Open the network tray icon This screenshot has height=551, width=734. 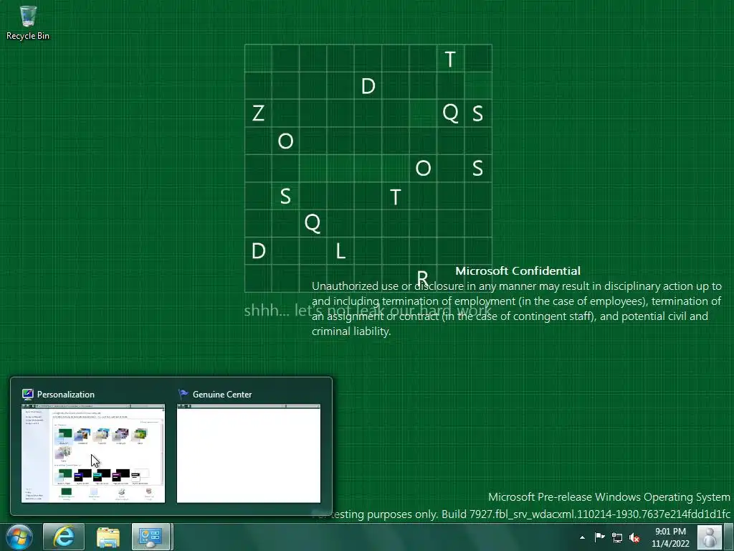tap(617, 537)
